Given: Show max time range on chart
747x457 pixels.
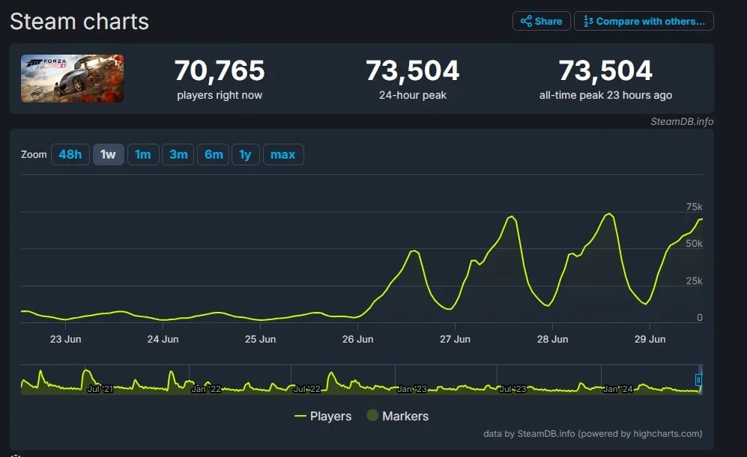Looking at the screenshot, I should (283, 155).
